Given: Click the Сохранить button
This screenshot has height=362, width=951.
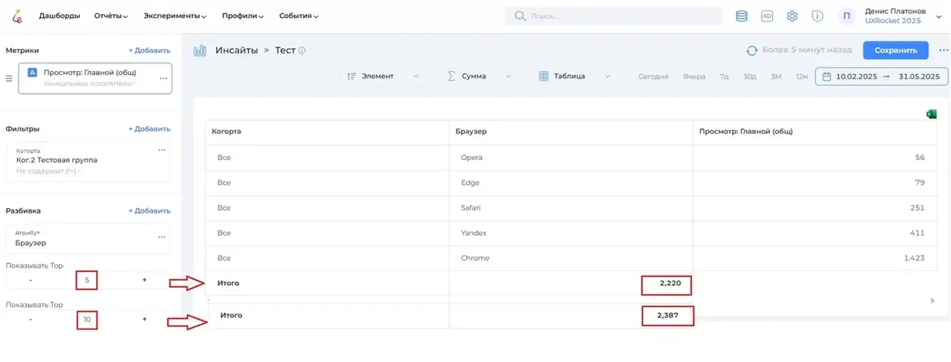Looking at the screenshot, I should (895, 50).
